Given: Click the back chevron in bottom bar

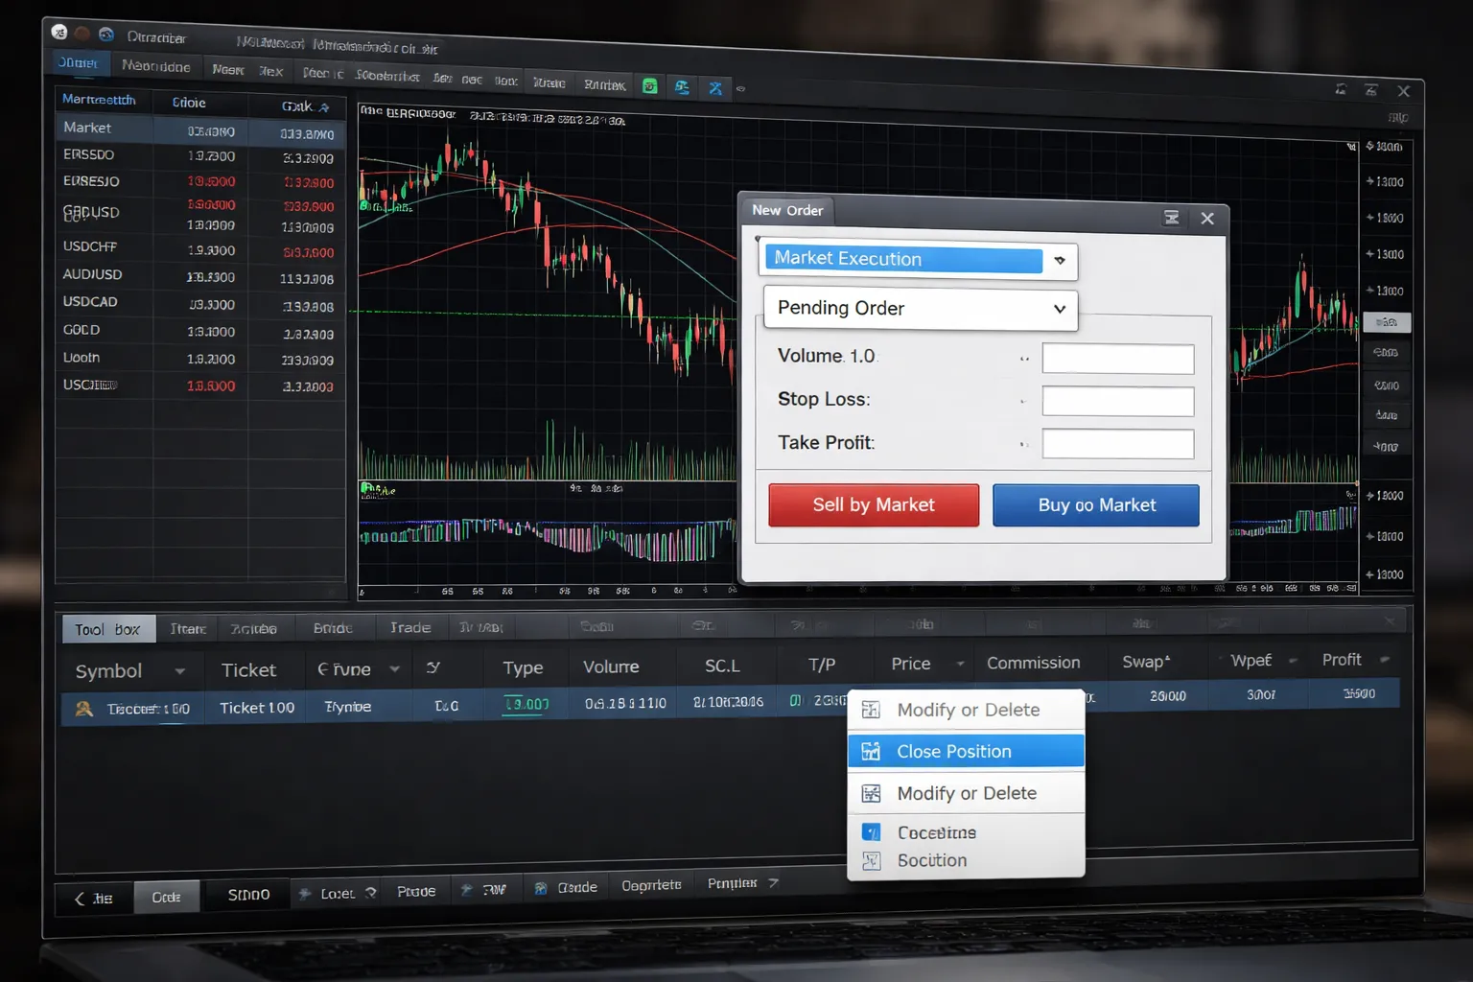Looking at the screenshot, I should coord(80,899).
